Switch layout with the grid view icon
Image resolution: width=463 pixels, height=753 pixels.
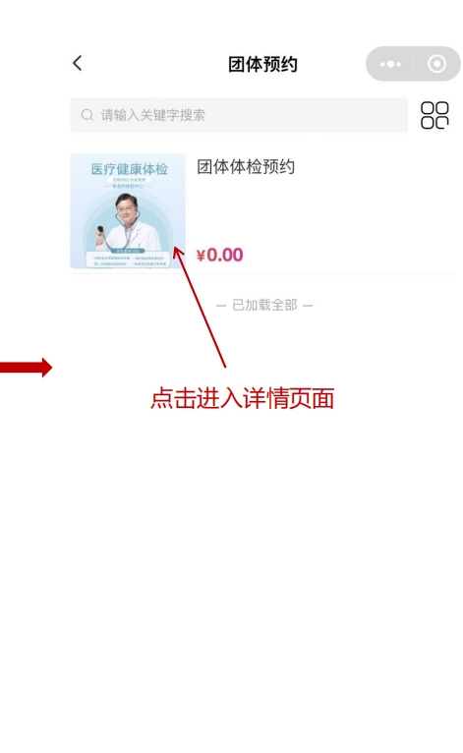tap(434, 115)
